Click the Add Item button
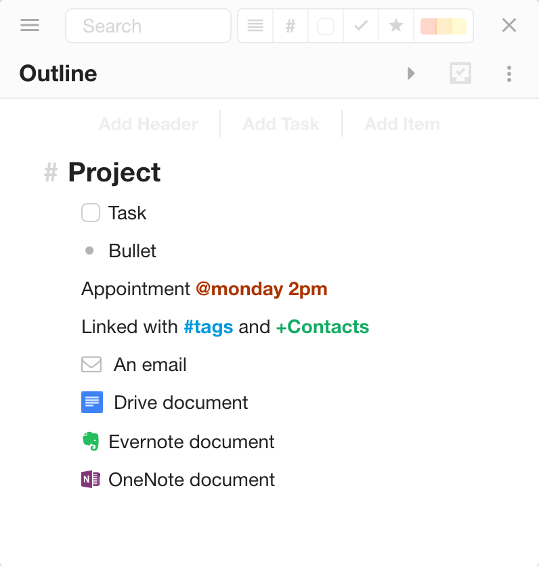Screen dimensions: 539x566 402,124
